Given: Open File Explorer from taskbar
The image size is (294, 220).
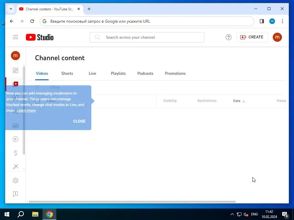Looking at the screenshot, I should pyautogui.click(x=35, y=214).
